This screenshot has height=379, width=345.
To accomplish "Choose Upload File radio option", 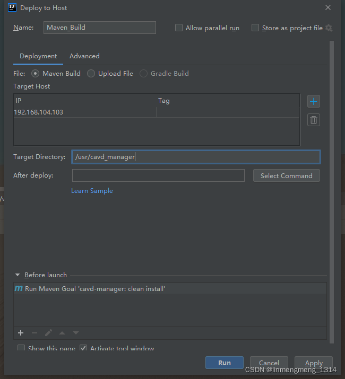I will click(x=91, y=74).
